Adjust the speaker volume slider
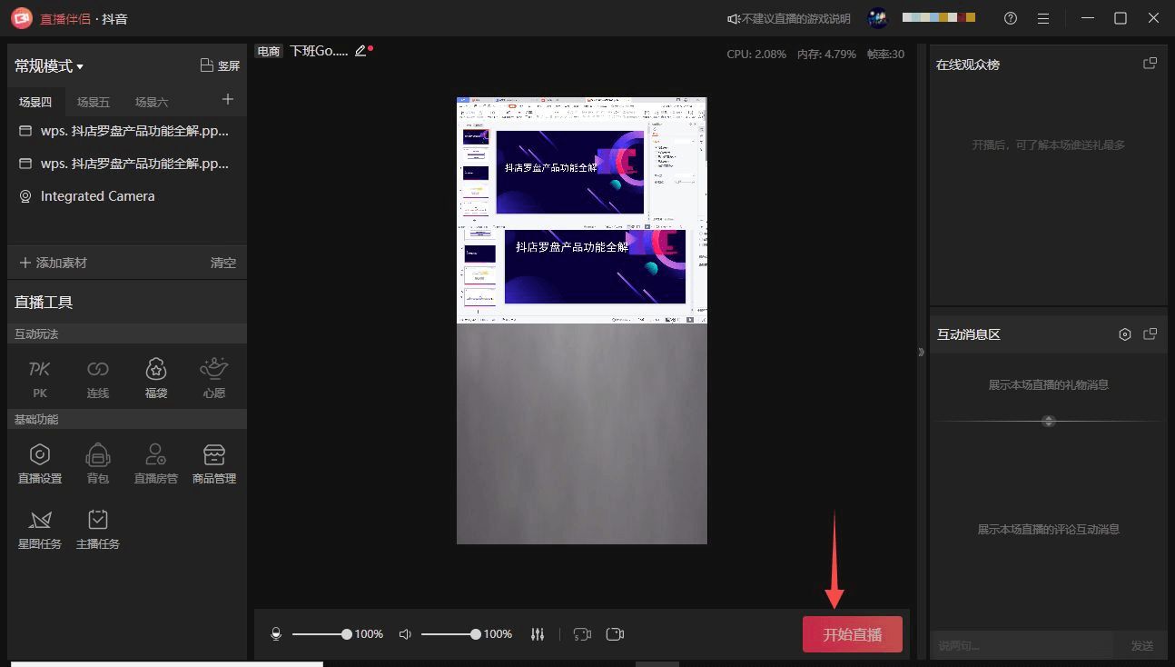The height and width of the screenshot is (667, 1175). [x=449, y=634]
